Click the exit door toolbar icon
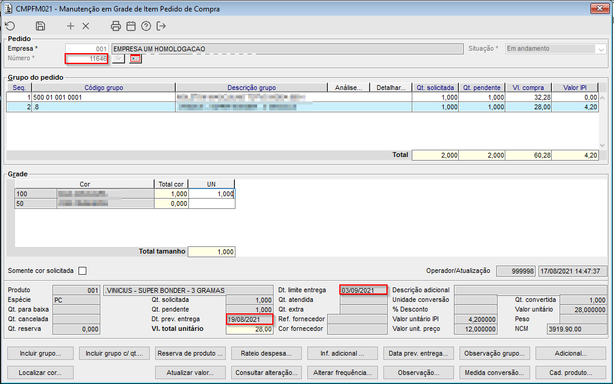This screenshot has height=384, width=614. click(x=161, y=26)
